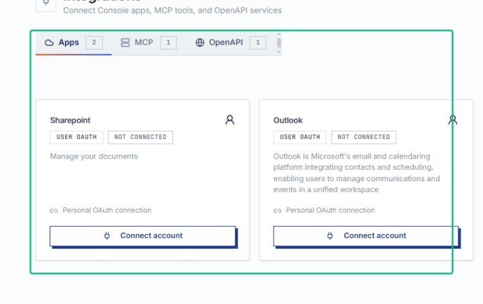This screenshot has width=483, height=304.
Task: Click the link icon in Outlook card
Action: click(x=277, y=211)
